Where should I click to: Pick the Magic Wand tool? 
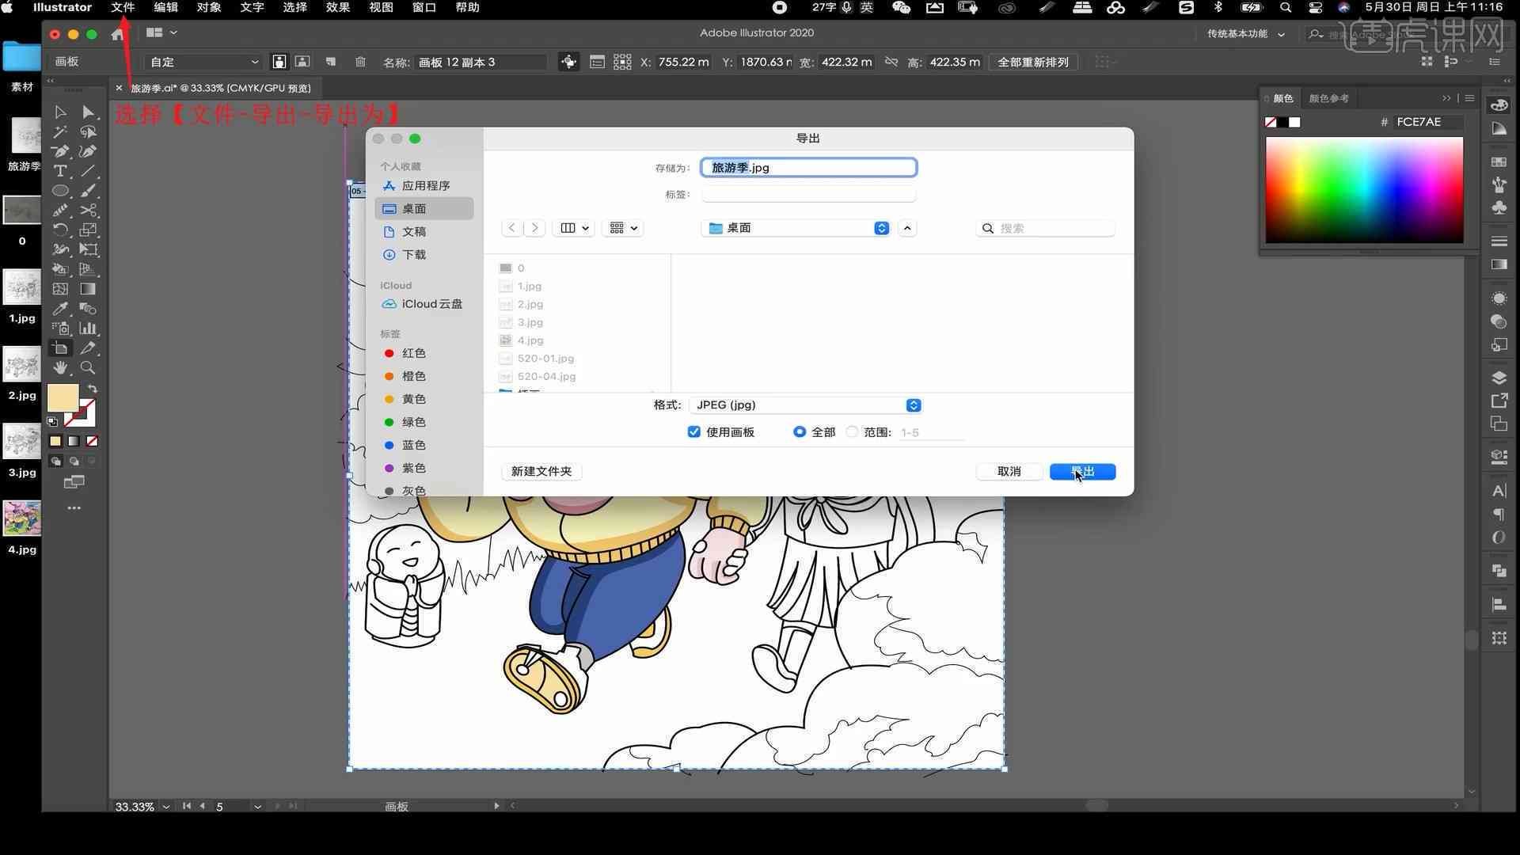tap(60, 131)
